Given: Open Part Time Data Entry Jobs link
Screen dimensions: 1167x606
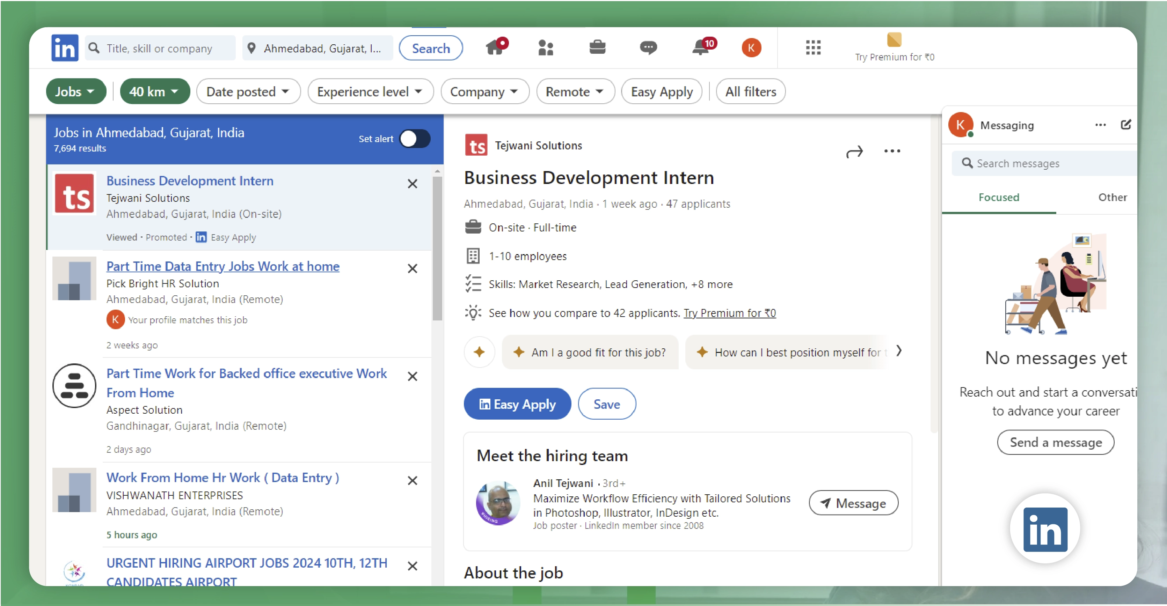Looking at the screenshot, I should 223,266.
